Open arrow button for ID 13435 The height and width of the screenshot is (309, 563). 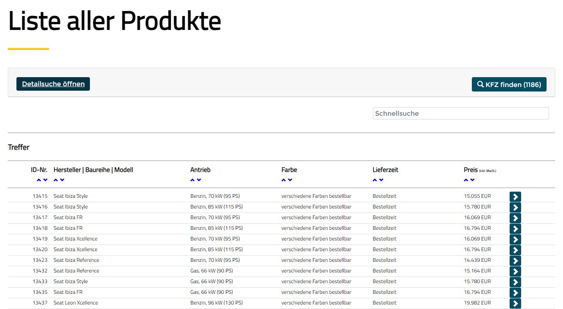pos(515,293)
